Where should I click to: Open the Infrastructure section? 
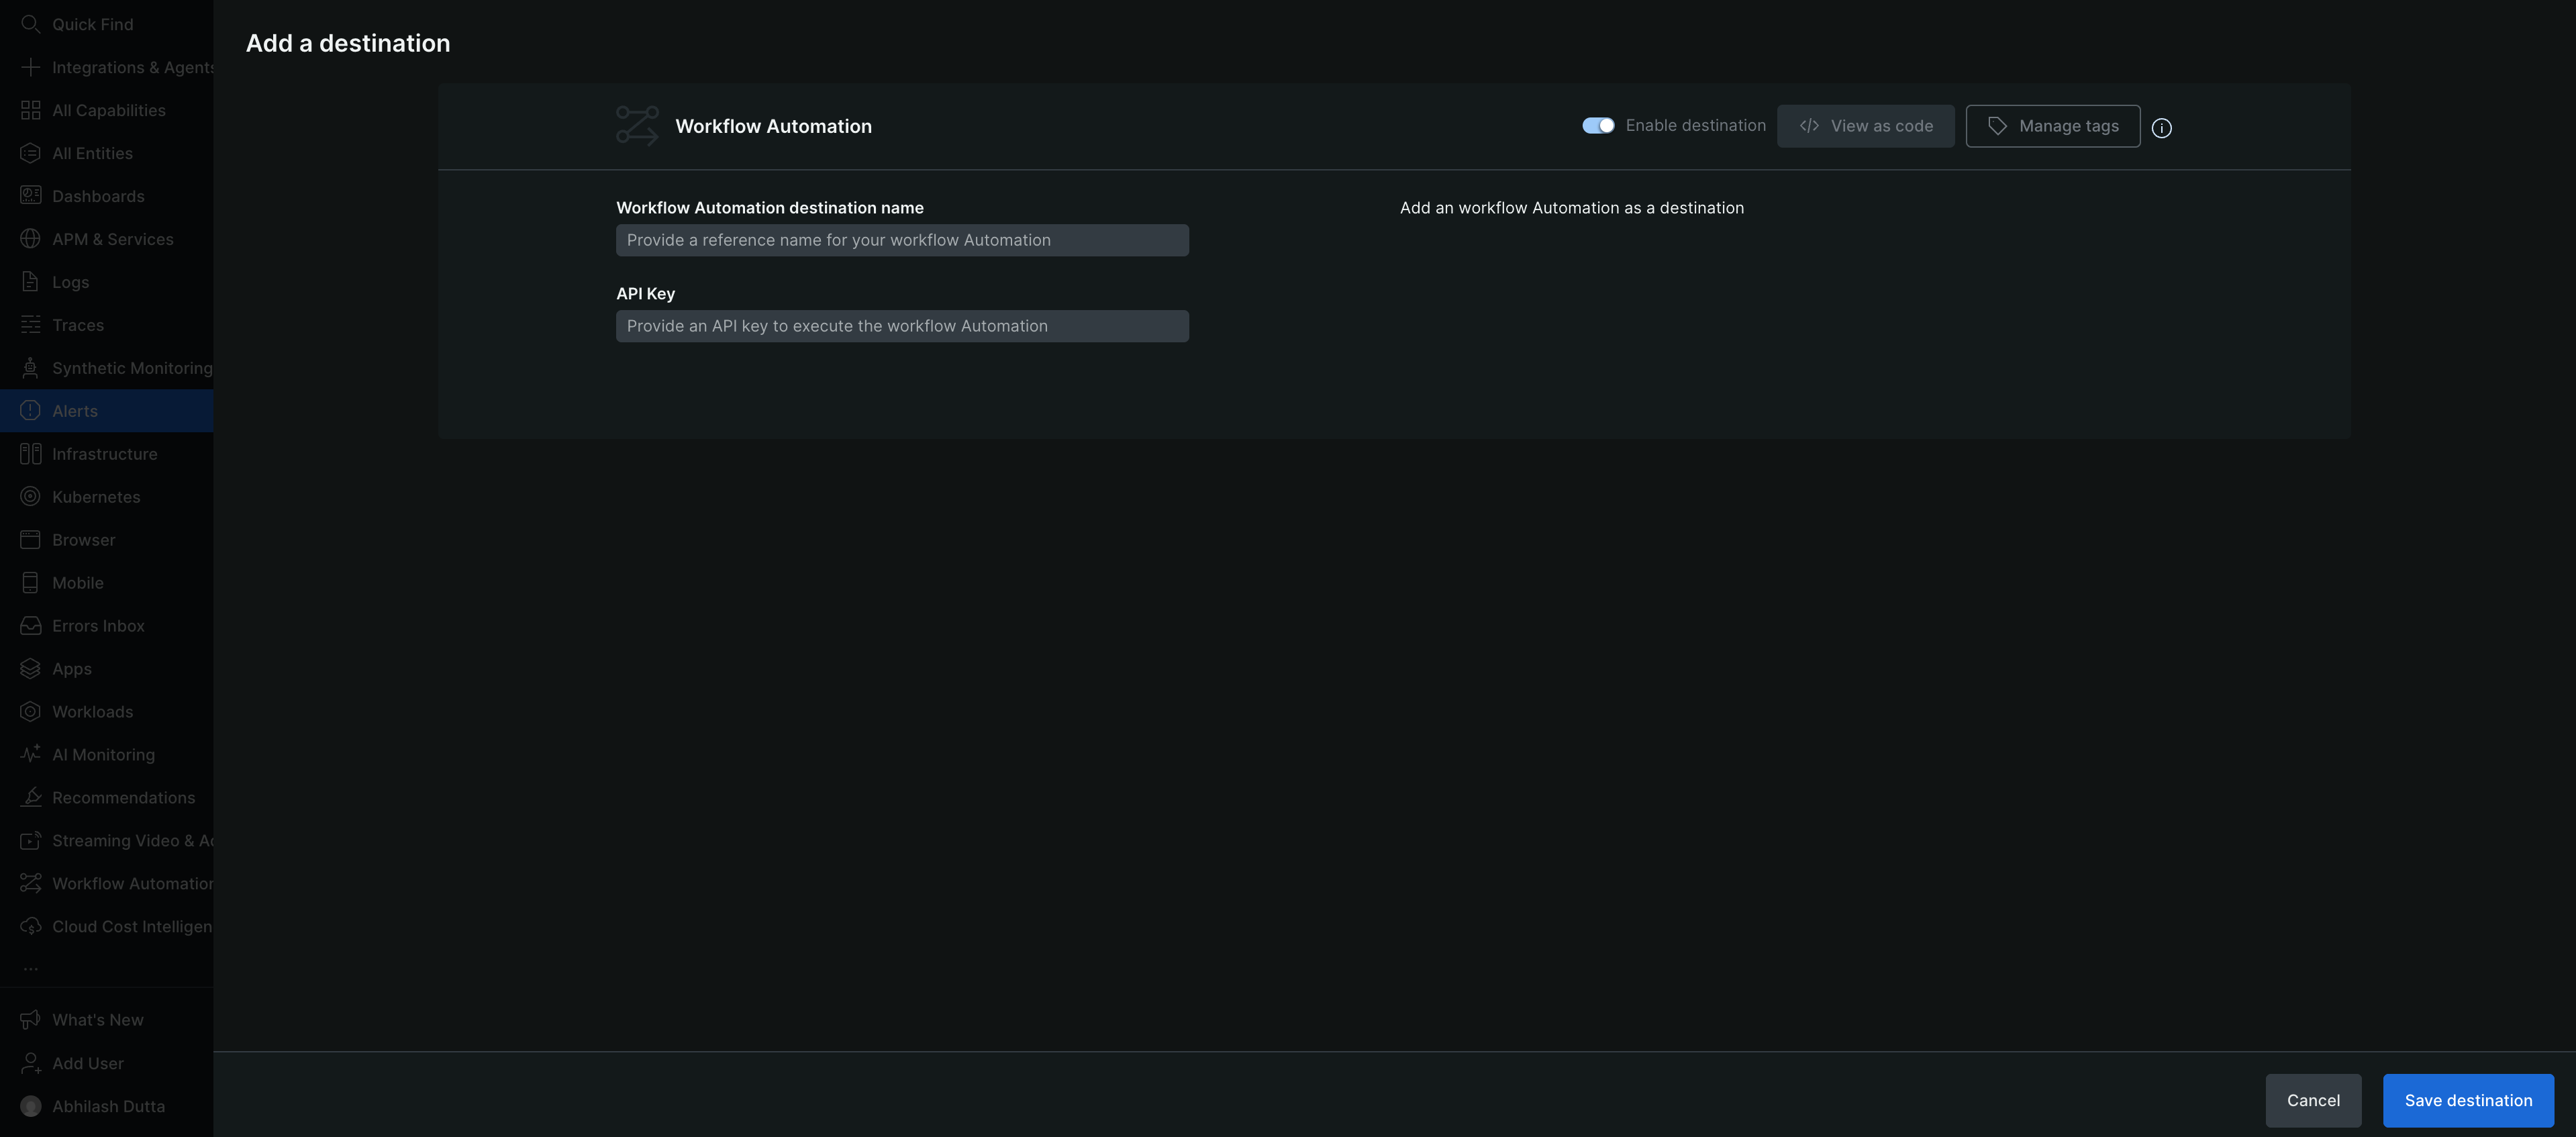104,453
